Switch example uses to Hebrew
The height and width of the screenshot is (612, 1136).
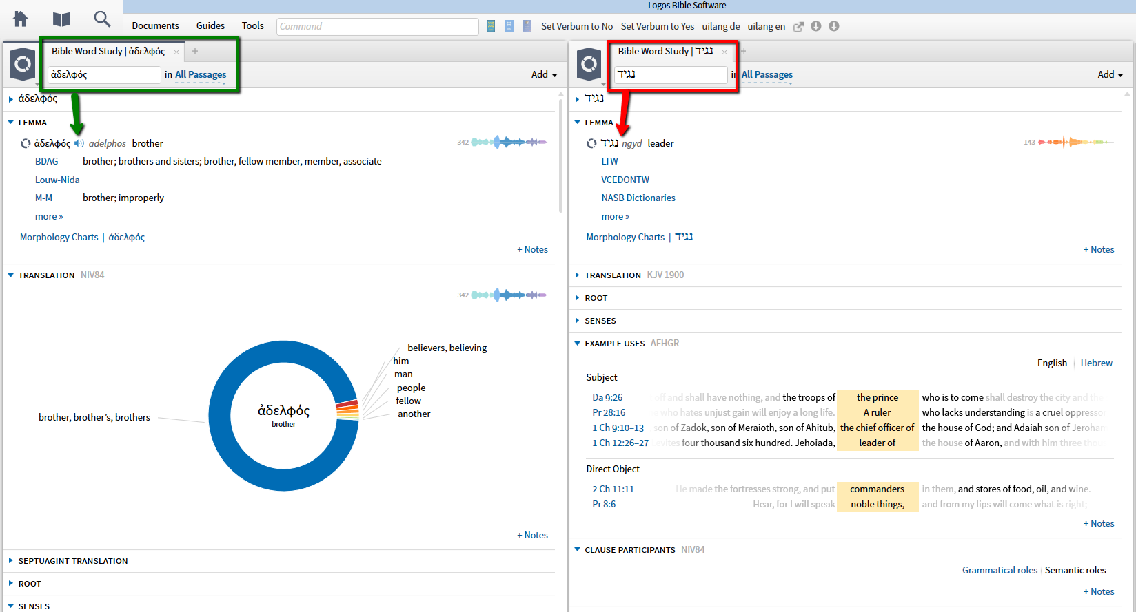1097,363
